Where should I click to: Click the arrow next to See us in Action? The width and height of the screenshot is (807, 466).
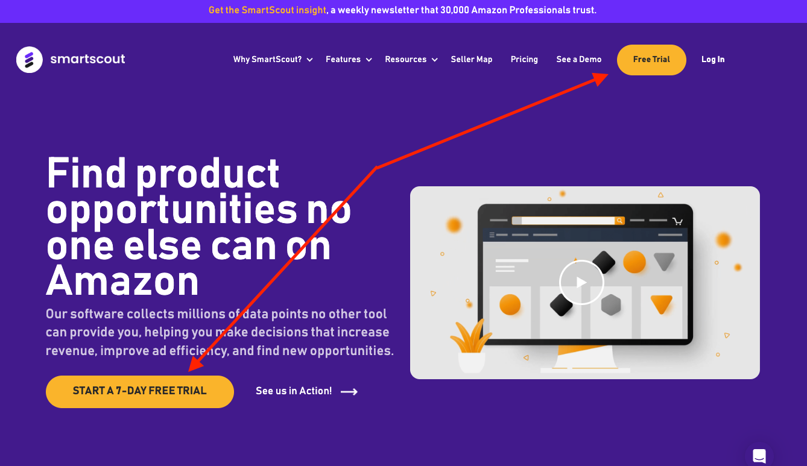click(x=349, y=392)
